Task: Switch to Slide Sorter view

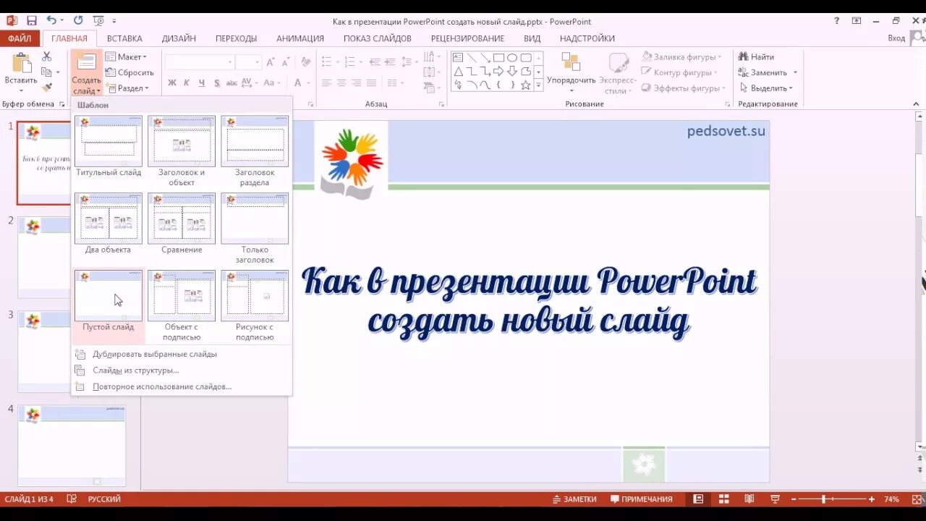Action: [x=723, y=499]
